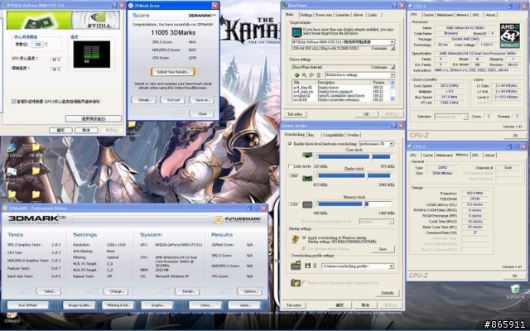Click the Windows startup settings icon
The width and height of the screenshot is (530, 331).
(x=296, y=239)
